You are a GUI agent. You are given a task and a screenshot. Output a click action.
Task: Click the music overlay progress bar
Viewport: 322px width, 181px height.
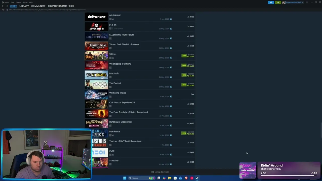(289, 176)
